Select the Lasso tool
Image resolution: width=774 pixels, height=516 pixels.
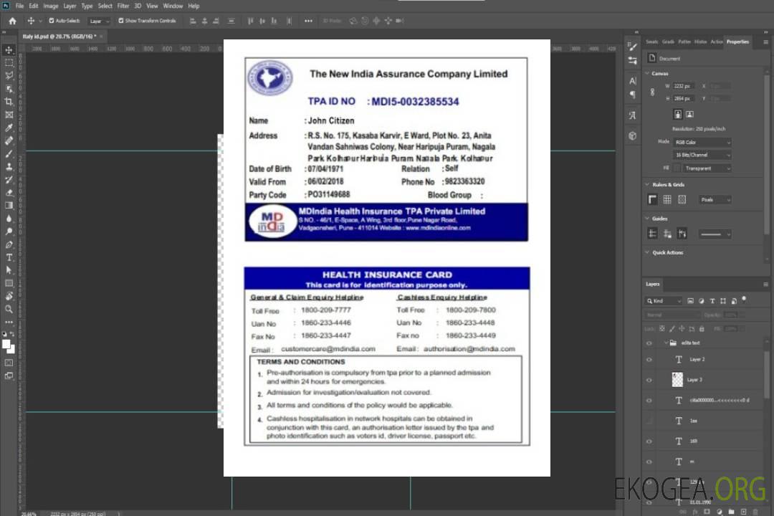9,75
